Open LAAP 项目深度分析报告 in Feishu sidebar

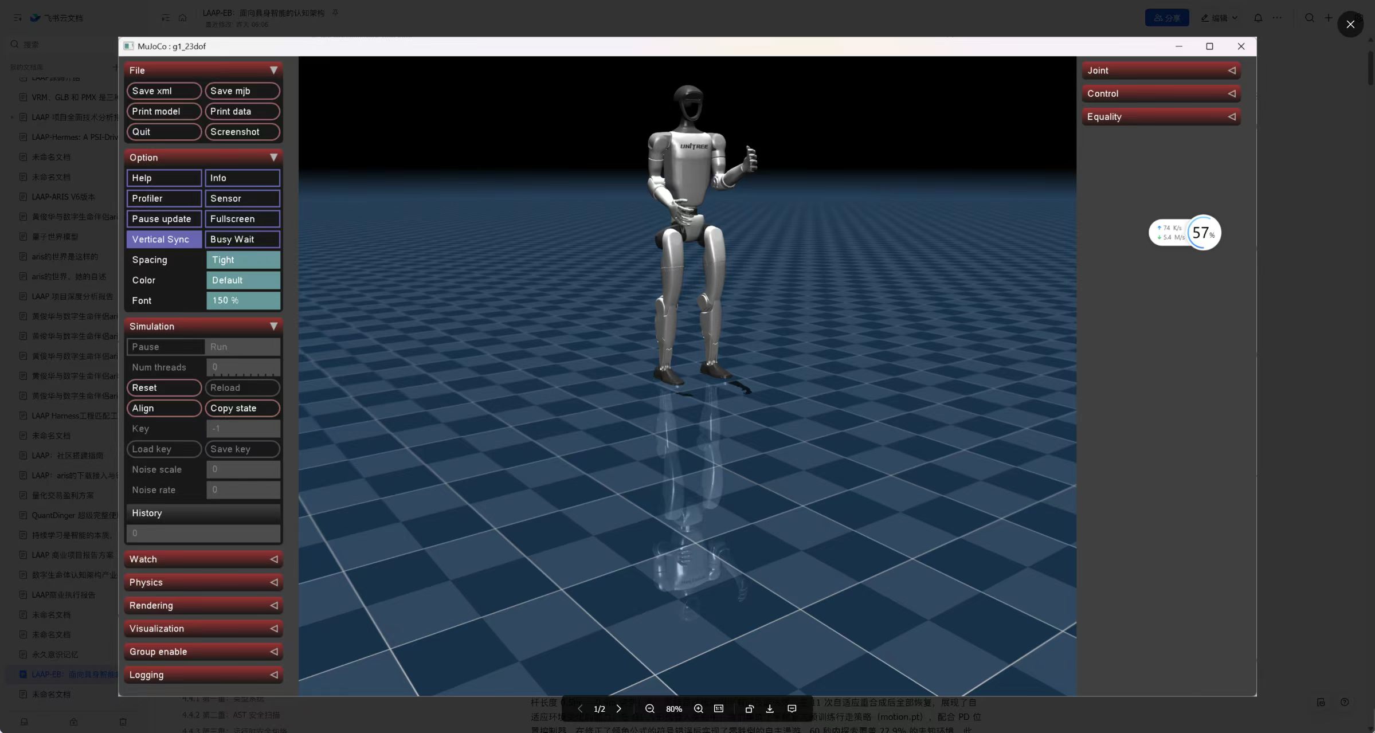pyautogui.click(x=72, y=296)
